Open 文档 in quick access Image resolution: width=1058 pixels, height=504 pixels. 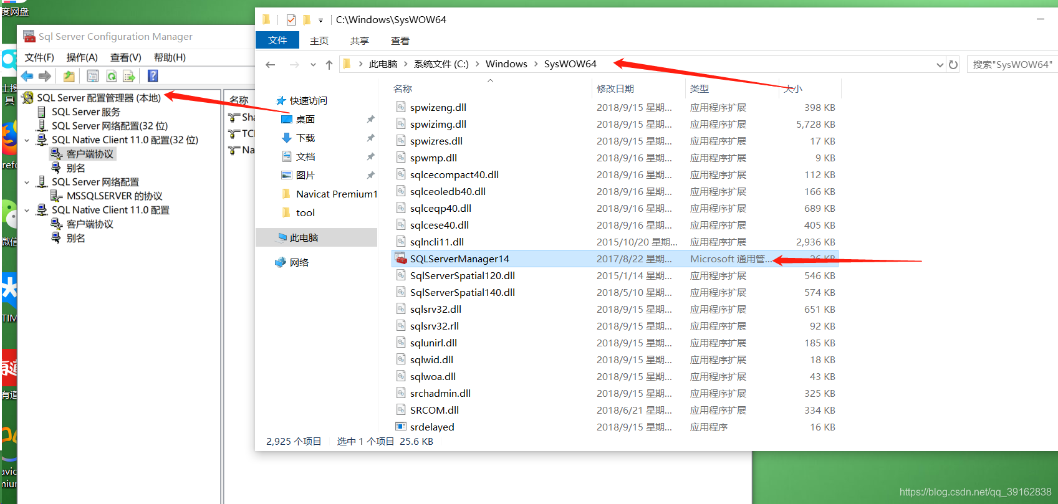click(x=305, y=156)
